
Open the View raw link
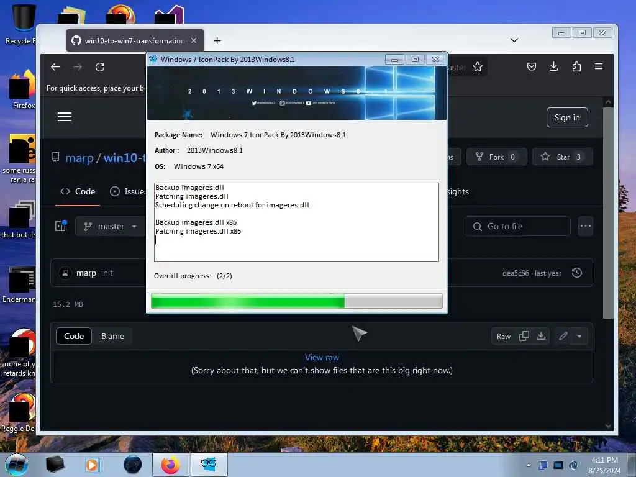322,357
